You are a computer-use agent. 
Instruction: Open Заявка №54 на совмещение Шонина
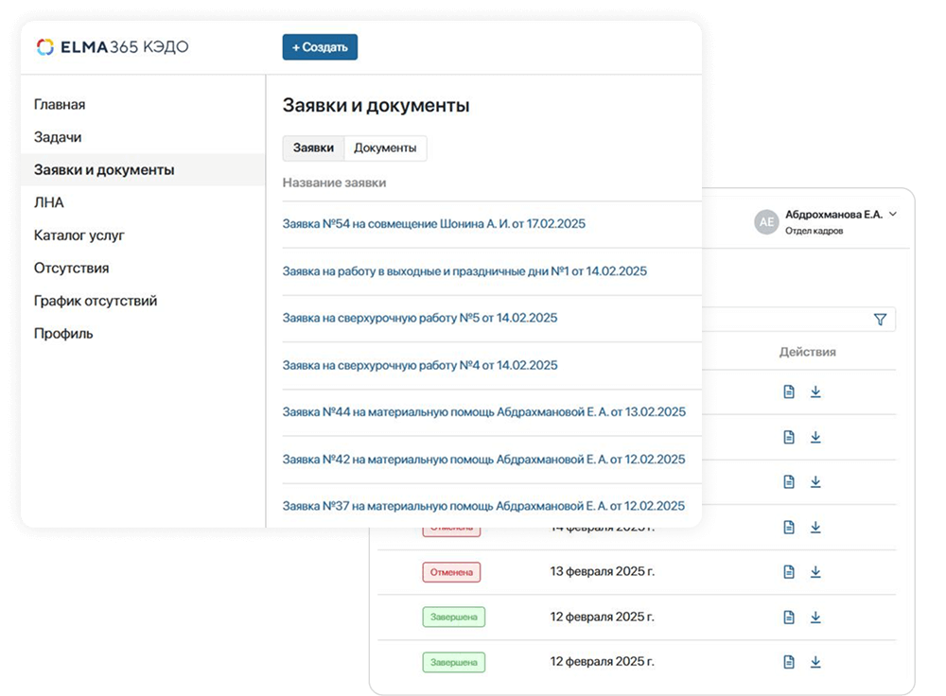433,224
